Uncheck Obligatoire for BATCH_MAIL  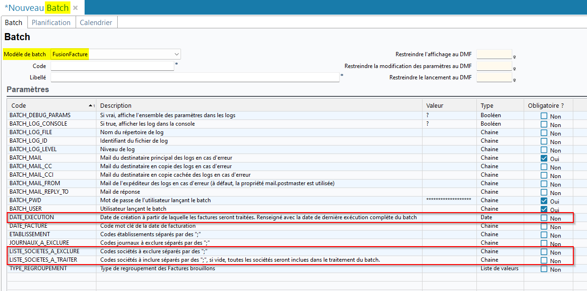coord(544,158)
